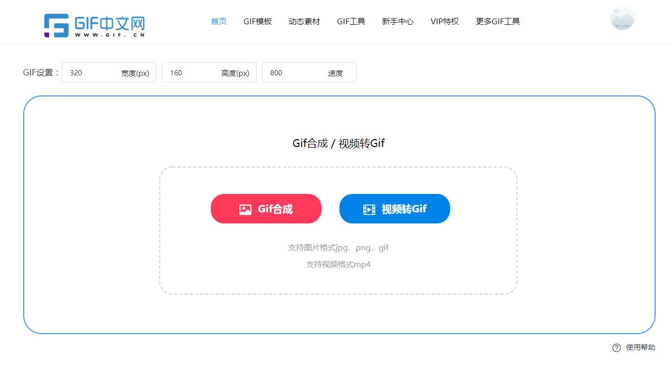
Task: Click the red Gif合成 button
Action: tap(266, 209)
